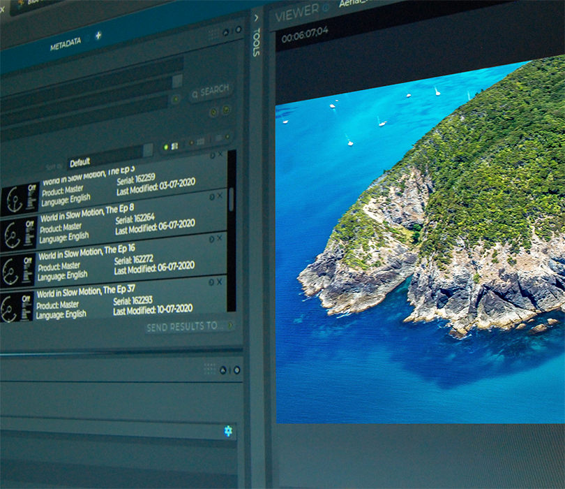Click the X icon on the Ep 37 row
This screenshot has height=489, width=565.
point(220,282)
